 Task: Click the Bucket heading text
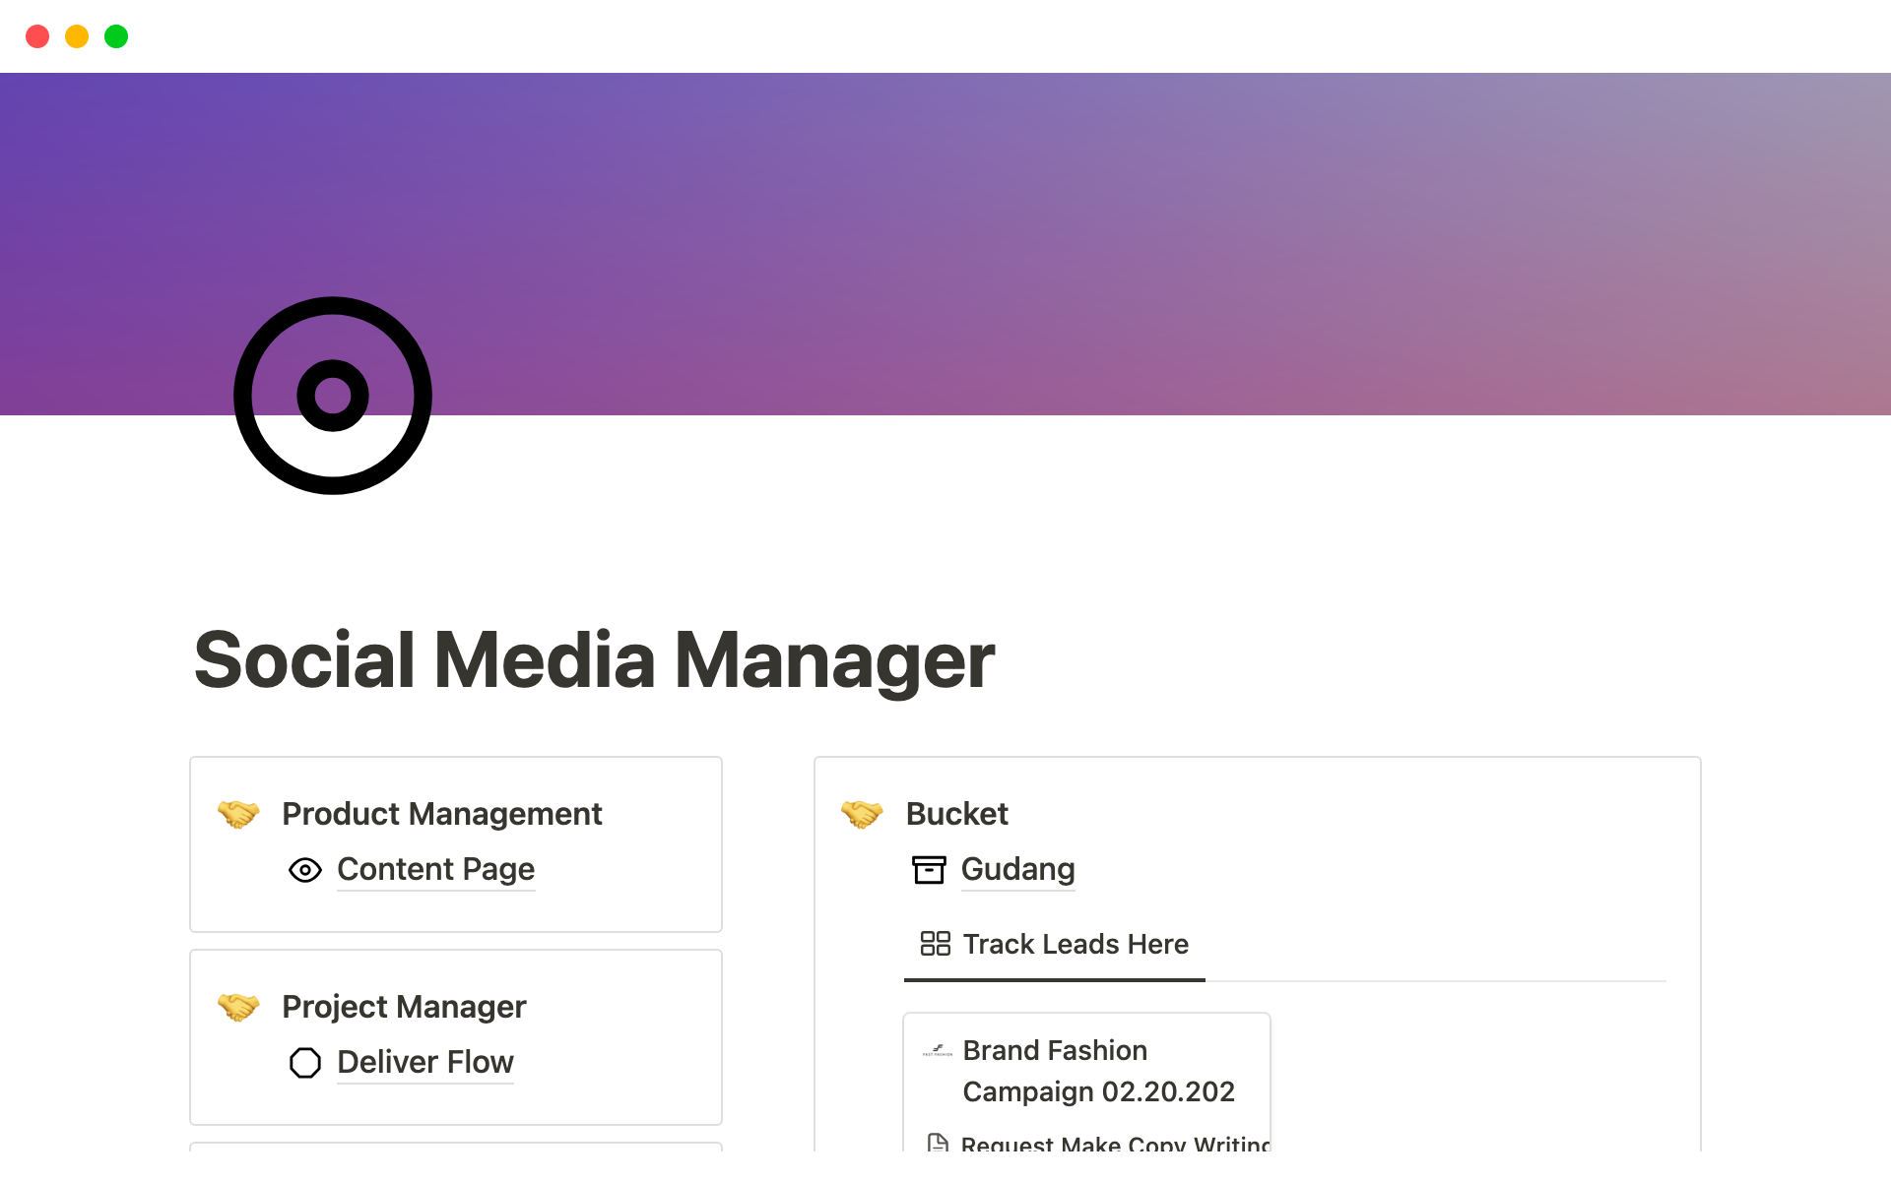[956, 814]
